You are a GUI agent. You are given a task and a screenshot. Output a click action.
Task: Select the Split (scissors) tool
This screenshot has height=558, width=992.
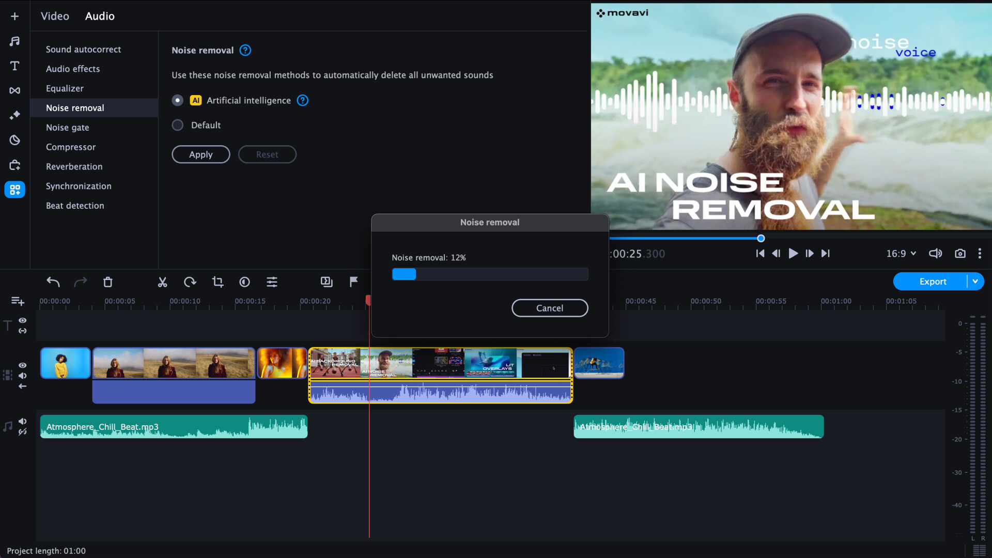[x=162, y=282]
